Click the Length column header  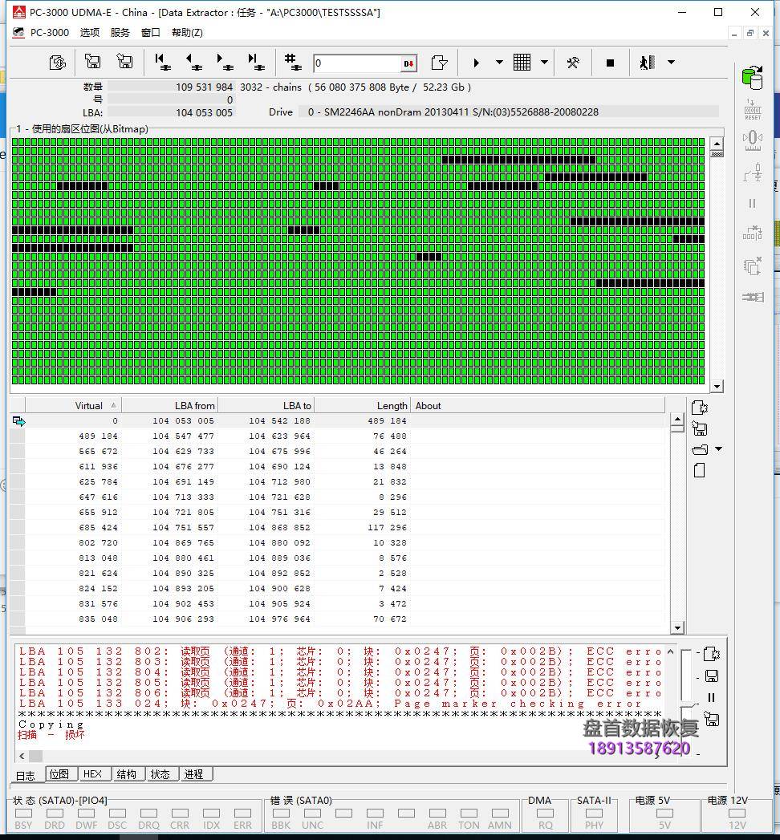pyautogui.click(x=392, y=406)
